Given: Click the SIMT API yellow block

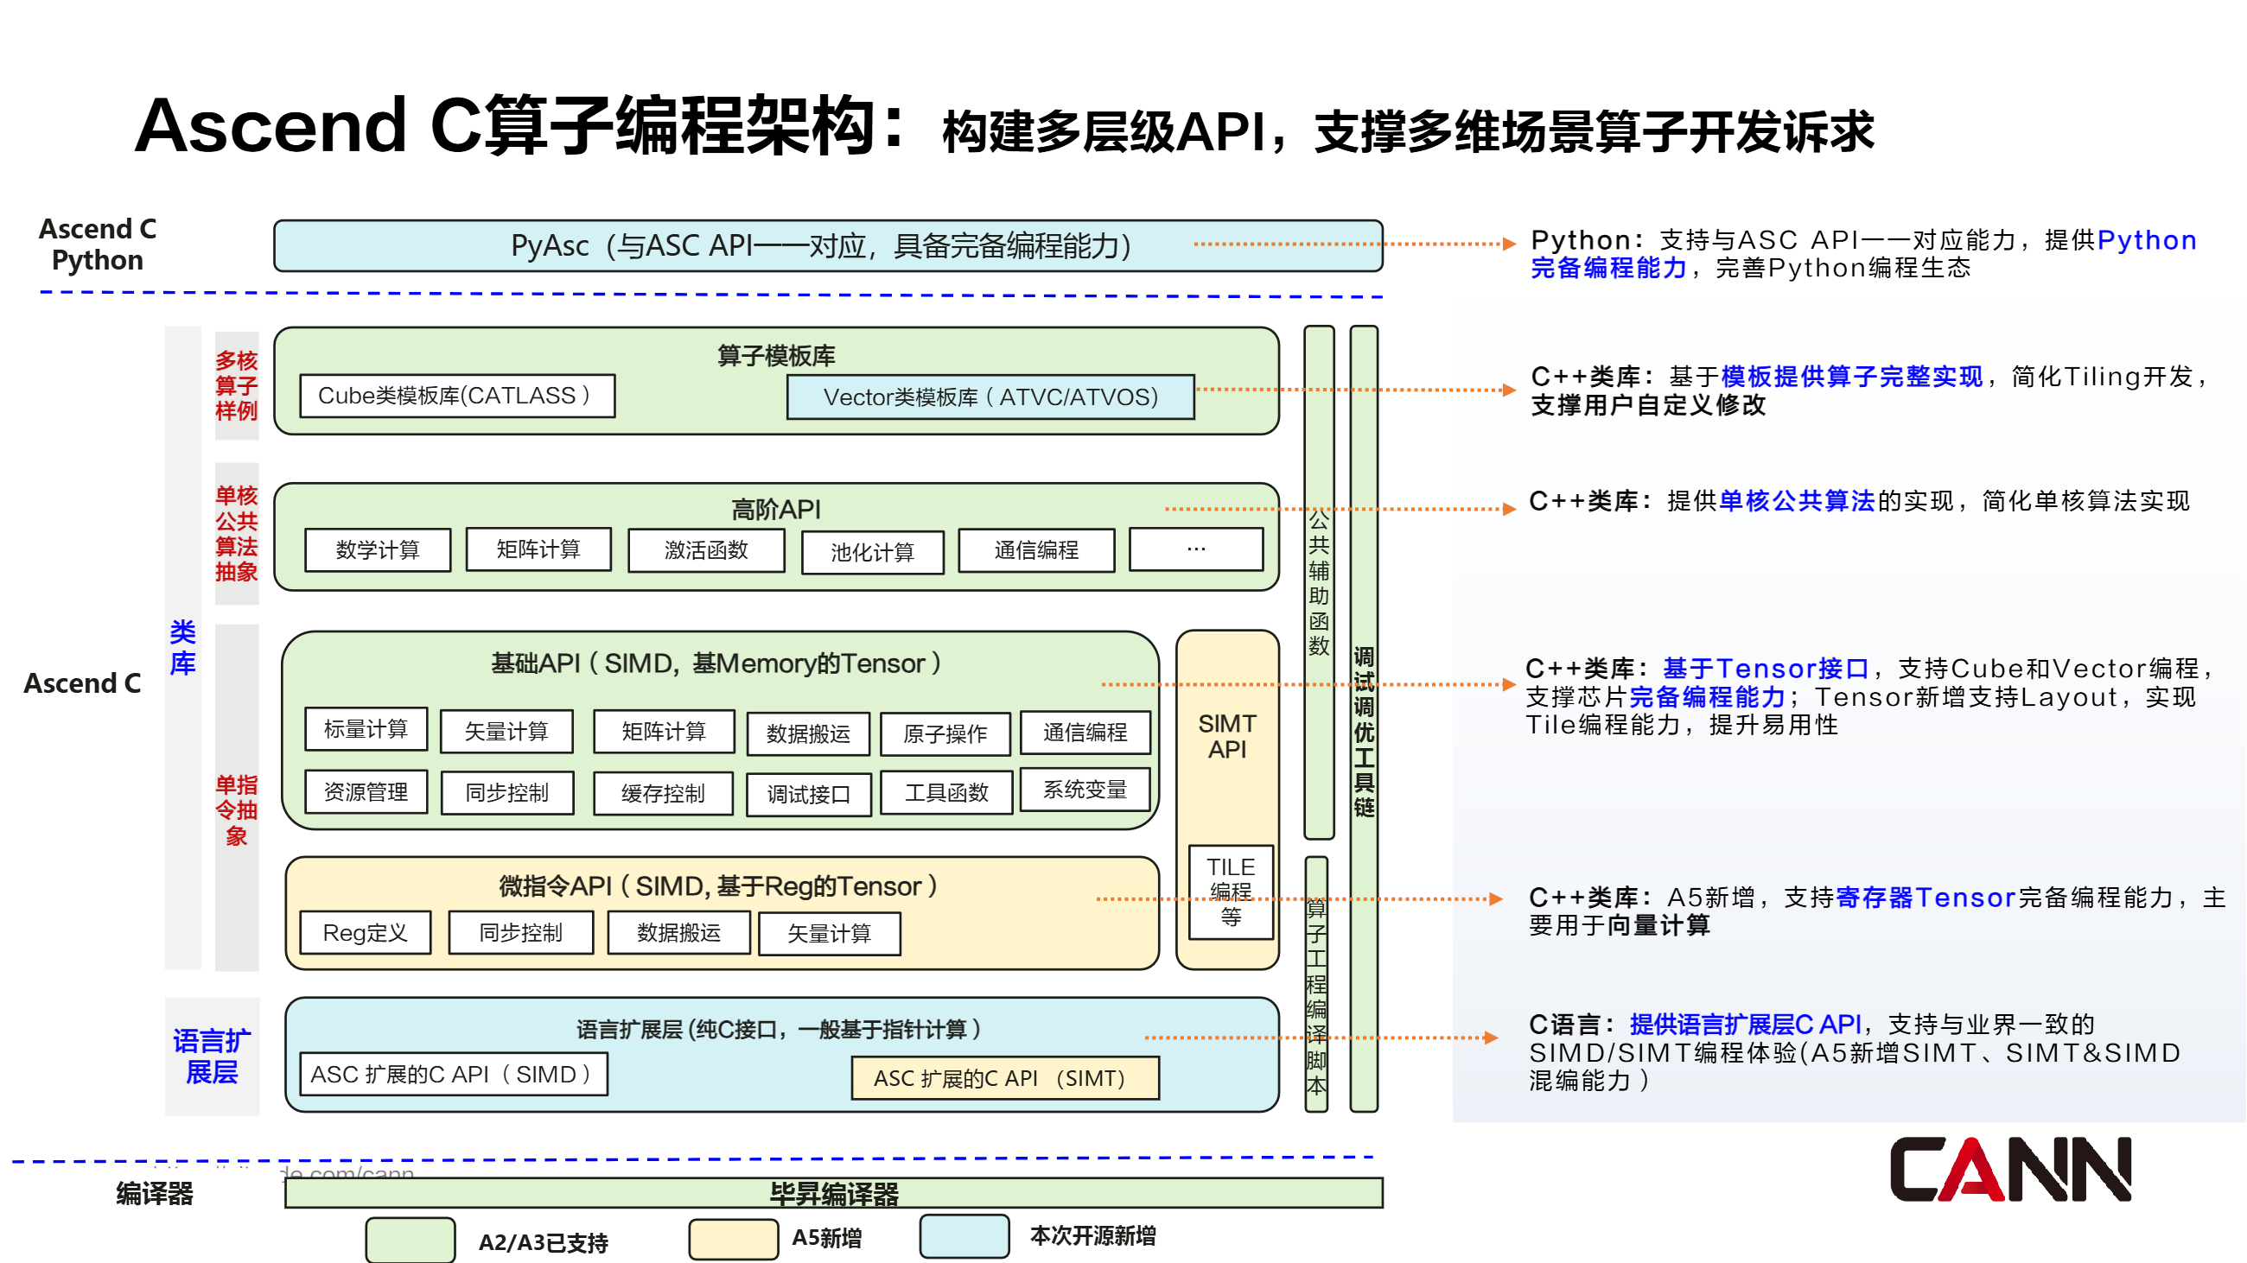Looking at the screenshot, I should [x=1226, y=737].
